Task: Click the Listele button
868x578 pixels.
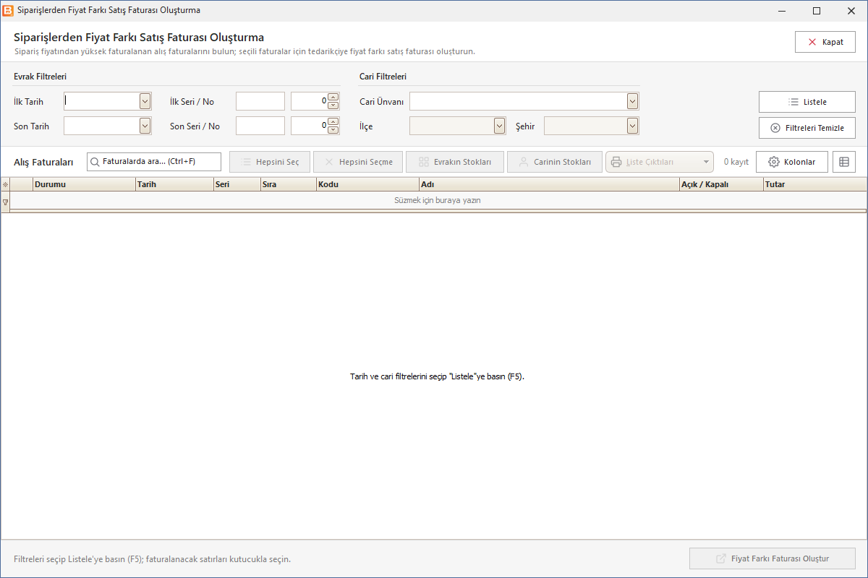Action: click(x=807, y=102)
